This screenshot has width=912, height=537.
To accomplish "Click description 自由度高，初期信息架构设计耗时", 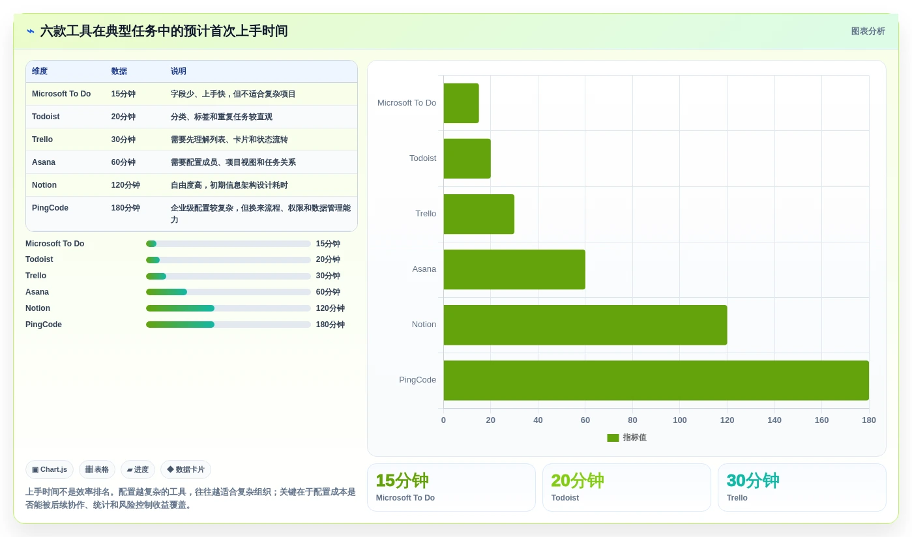I will click(x=229, y=185).
